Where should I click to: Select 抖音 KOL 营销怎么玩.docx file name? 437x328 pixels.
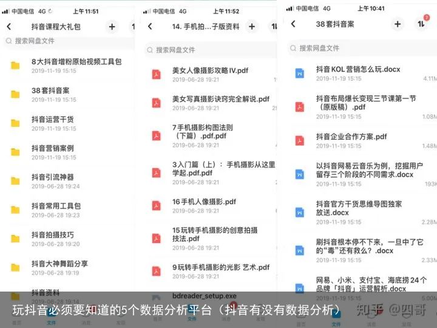(358, 69)
